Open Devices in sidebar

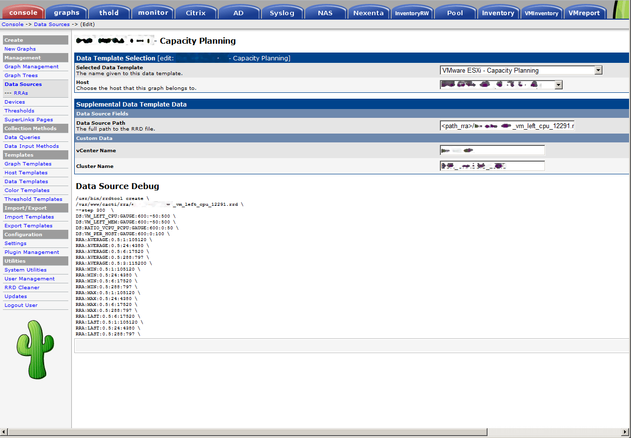(x=15, y=102)
